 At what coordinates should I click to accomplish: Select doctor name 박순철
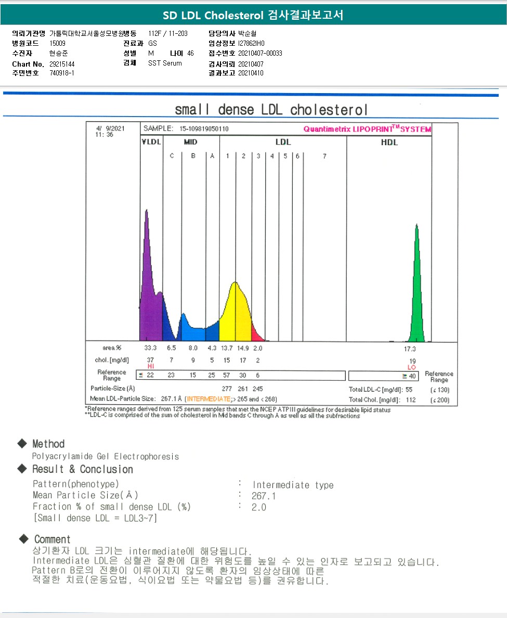pyautogui.click(x=248, y=33)
